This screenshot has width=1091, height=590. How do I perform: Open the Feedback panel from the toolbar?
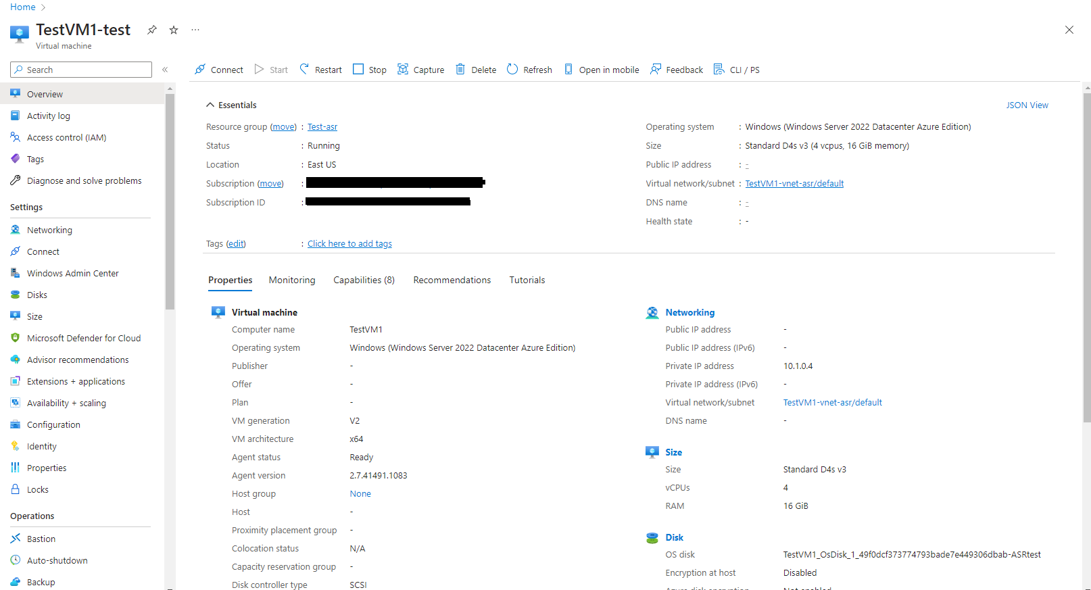click(x=676, y=70)
